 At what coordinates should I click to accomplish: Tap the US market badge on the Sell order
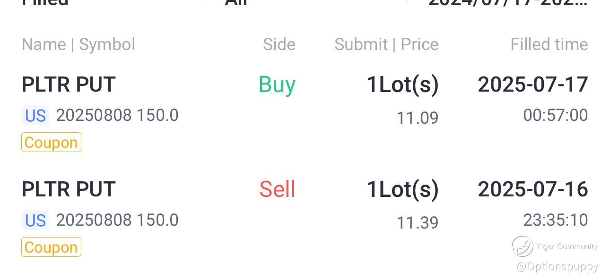[35, 221]
